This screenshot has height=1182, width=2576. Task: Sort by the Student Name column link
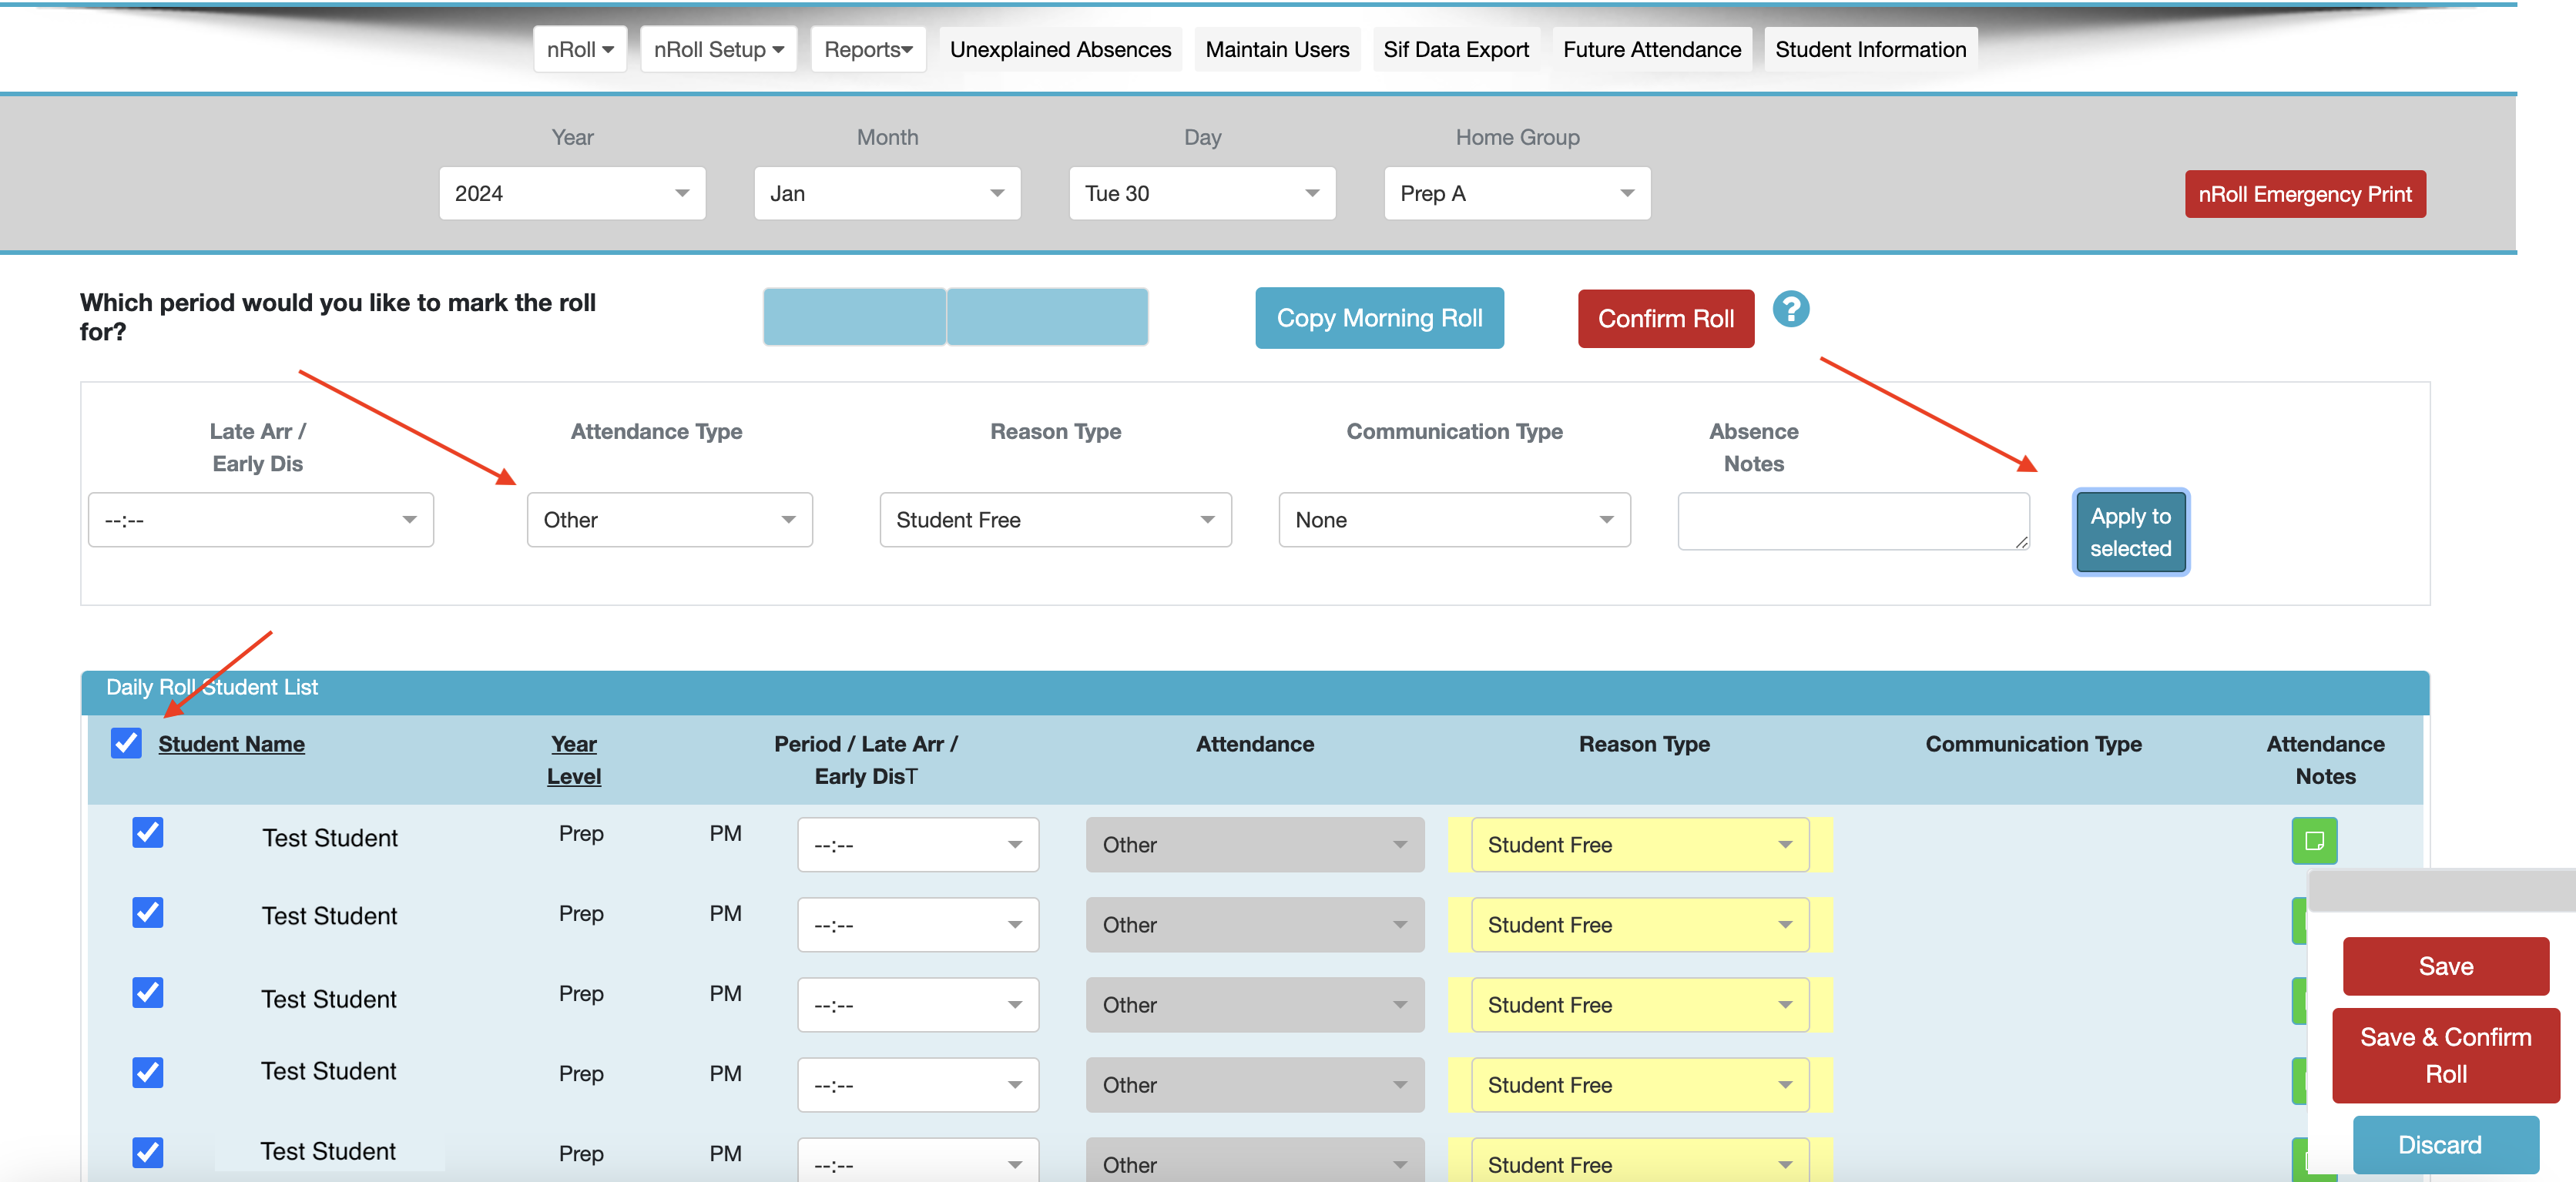click(231, 744)
